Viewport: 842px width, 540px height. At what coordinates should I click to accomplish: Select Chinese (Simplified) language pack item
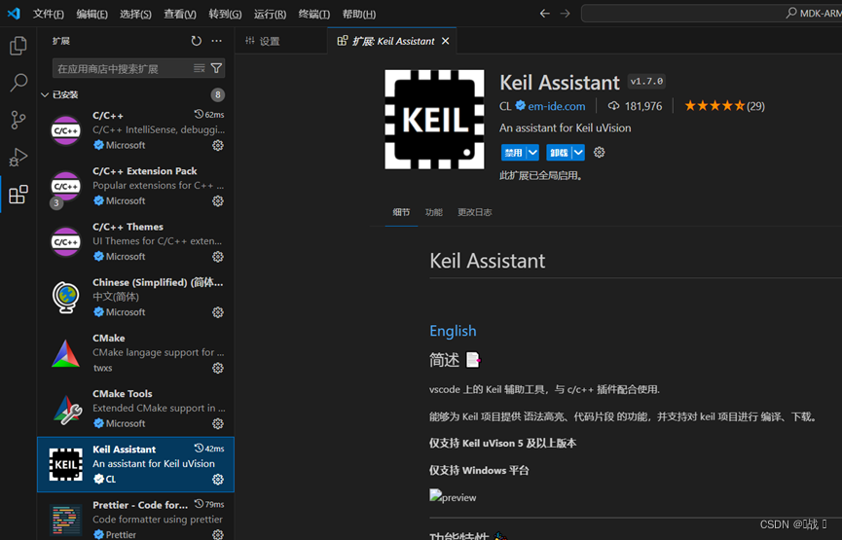tap(136, 297)
